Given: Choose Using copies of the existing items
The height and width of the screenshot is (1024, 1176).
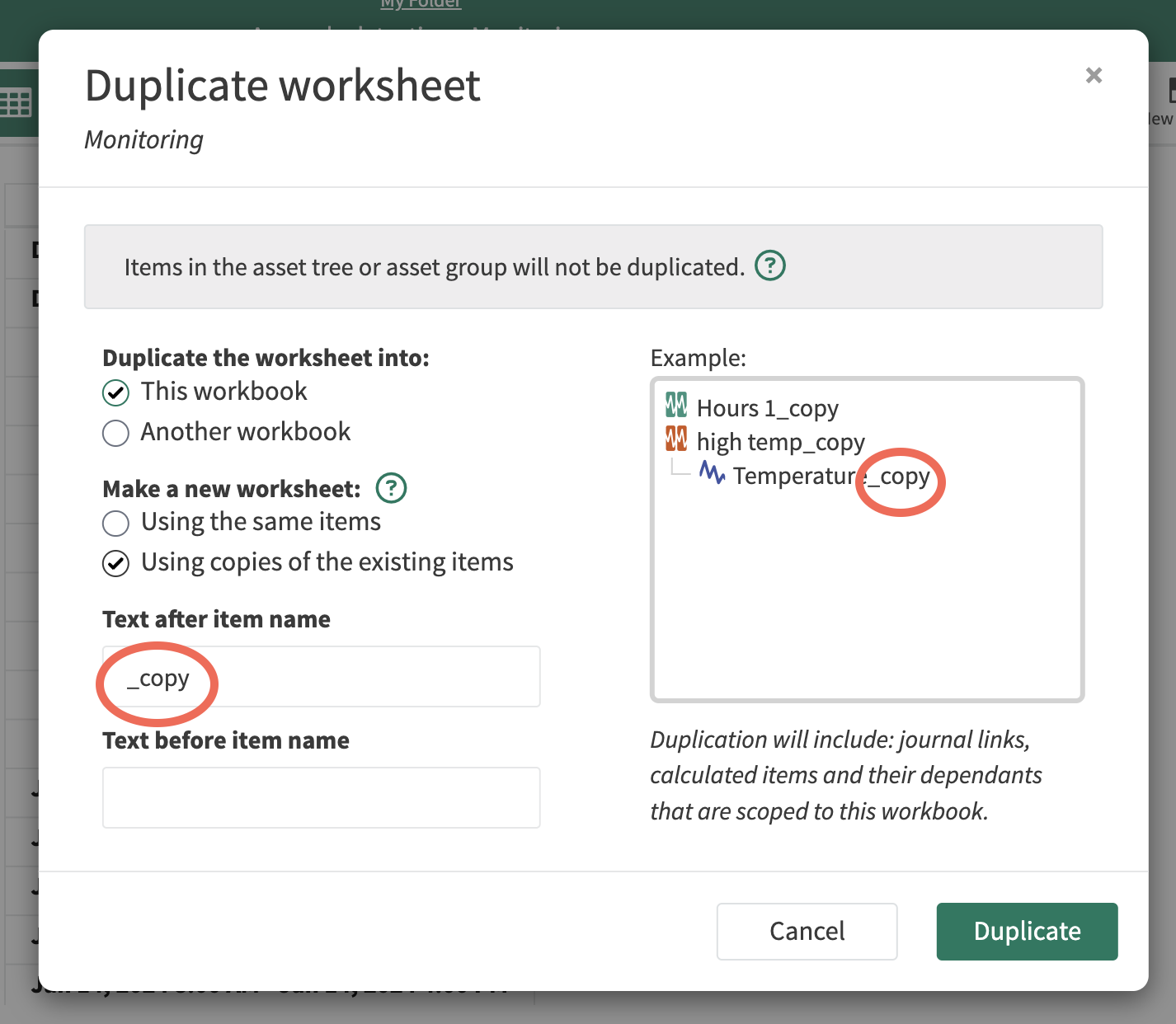Looking at the screenshot, I should (x=116, y=564).
